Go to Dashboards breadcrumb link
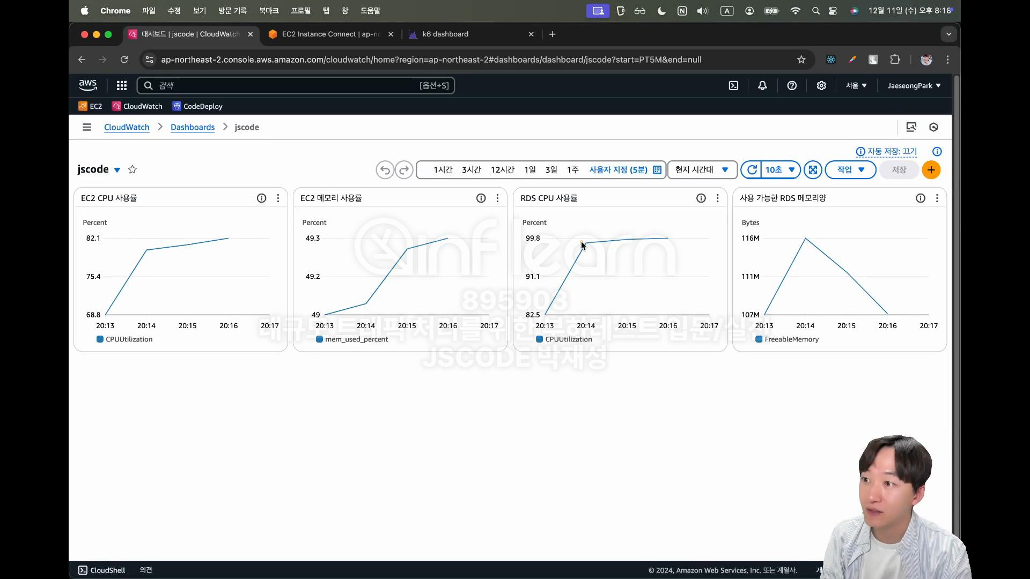Viewport: 1030px width, 579px height. point(193,127)
